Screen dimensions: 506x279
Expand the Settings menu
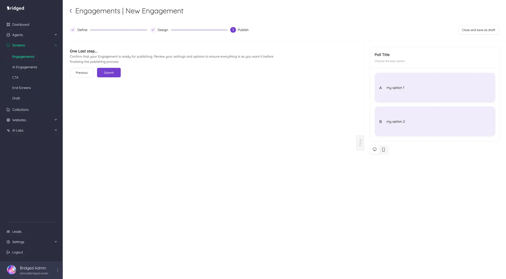pos(56,242)
